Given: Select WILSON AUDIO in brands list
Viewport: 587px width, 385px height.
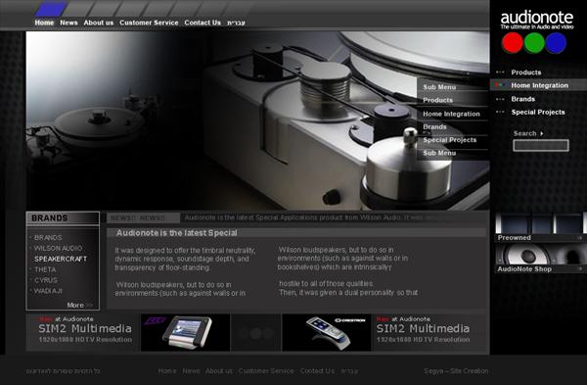Looking at the screenshot, I should (x=58, y=248).
